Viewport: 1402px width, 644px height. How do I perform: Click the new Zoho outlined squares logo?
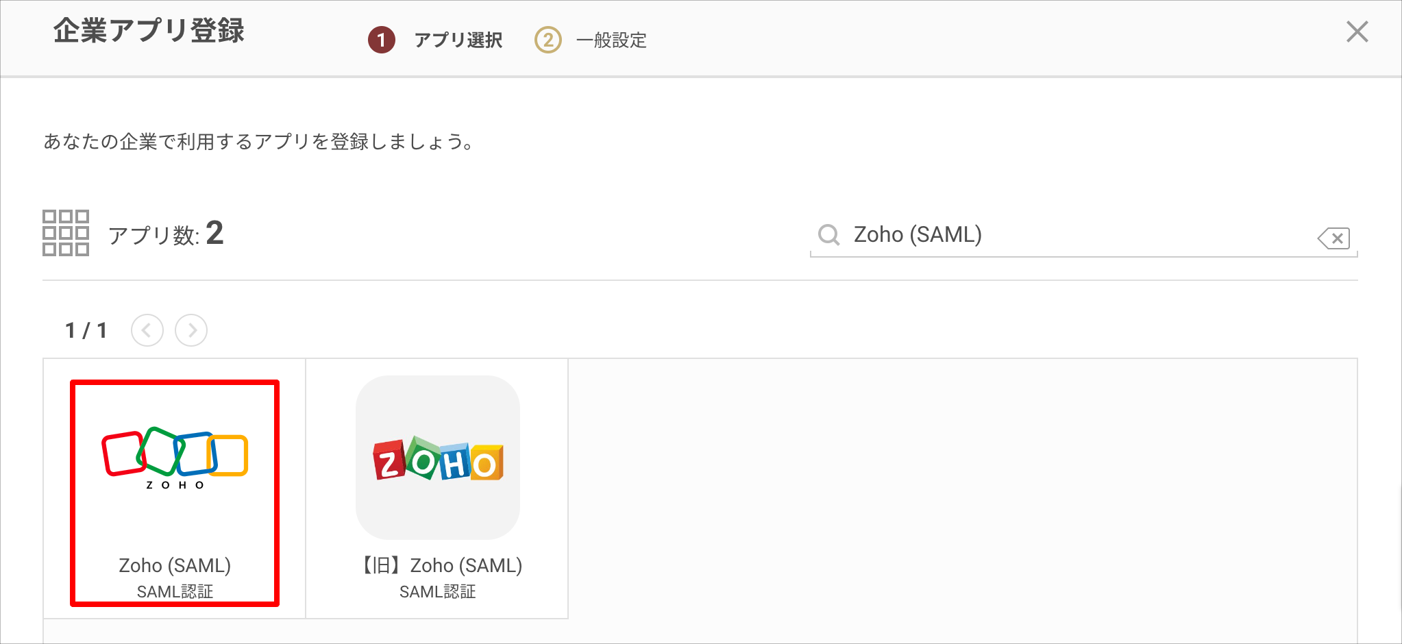pos(175,458)
